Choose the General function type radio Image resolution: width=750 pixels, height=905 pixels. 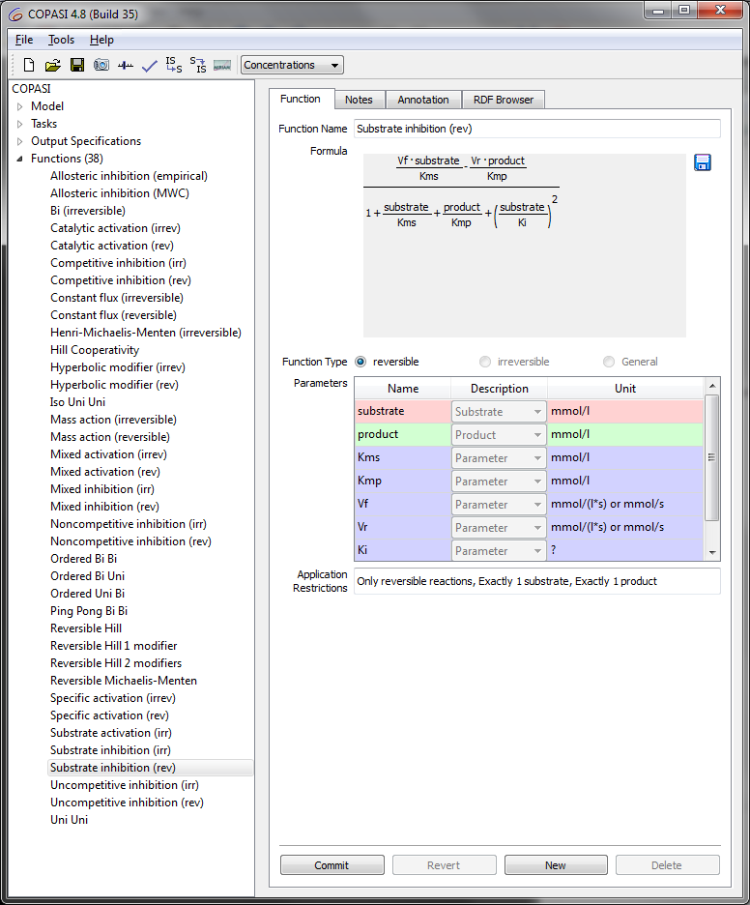coord(609,362)
